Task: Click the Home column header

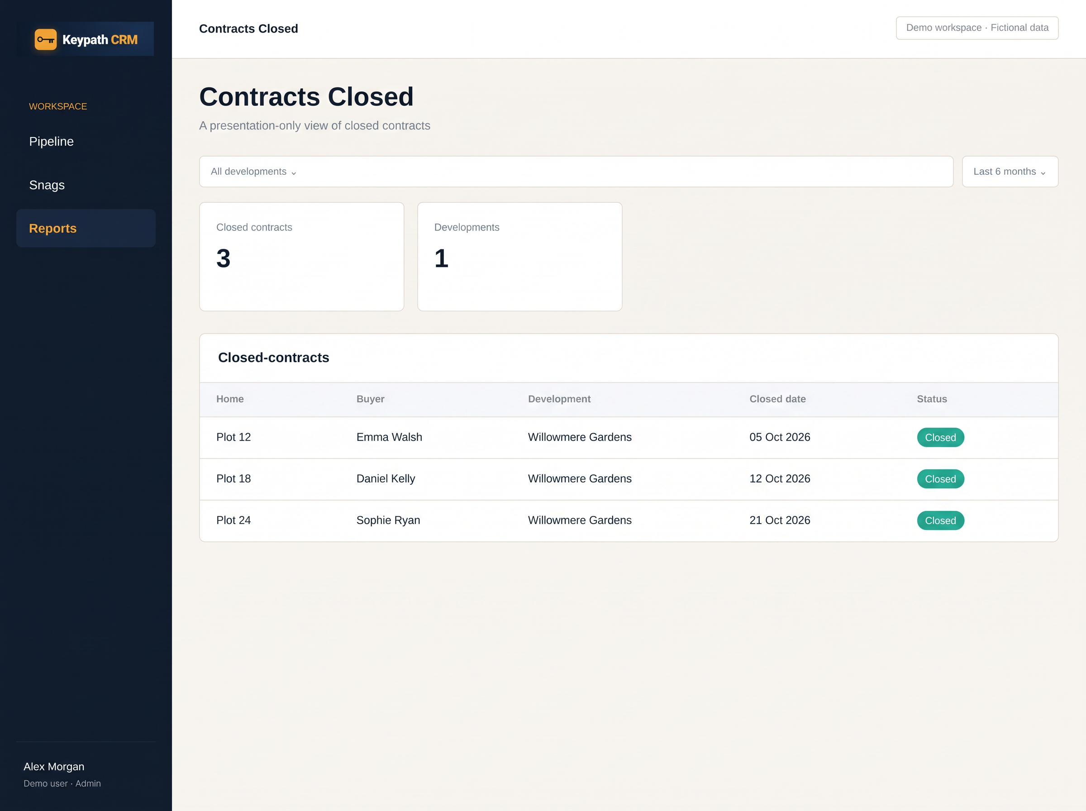Action: pyautogui.click(x=230, y=399)
